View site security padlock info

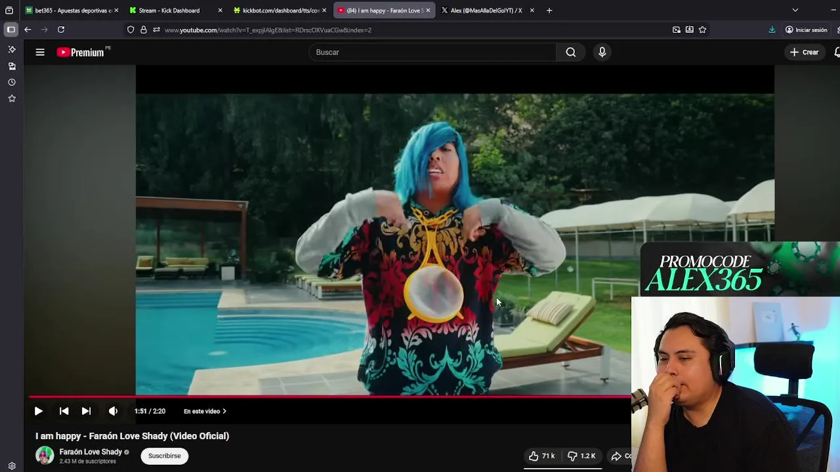pos(143,29)
